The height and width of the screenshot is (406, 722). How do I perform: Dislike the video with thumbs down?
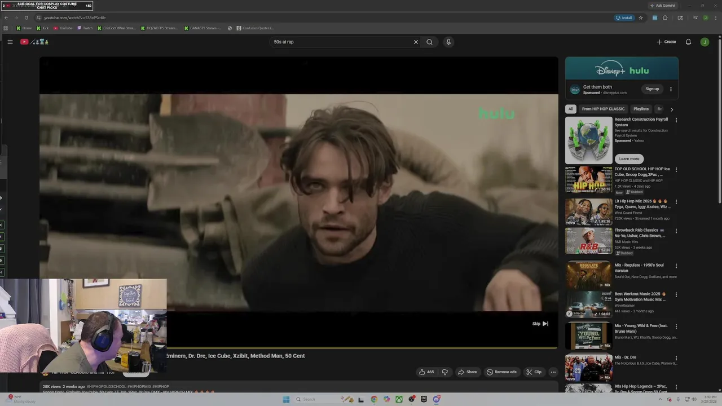tap(444, 372)
